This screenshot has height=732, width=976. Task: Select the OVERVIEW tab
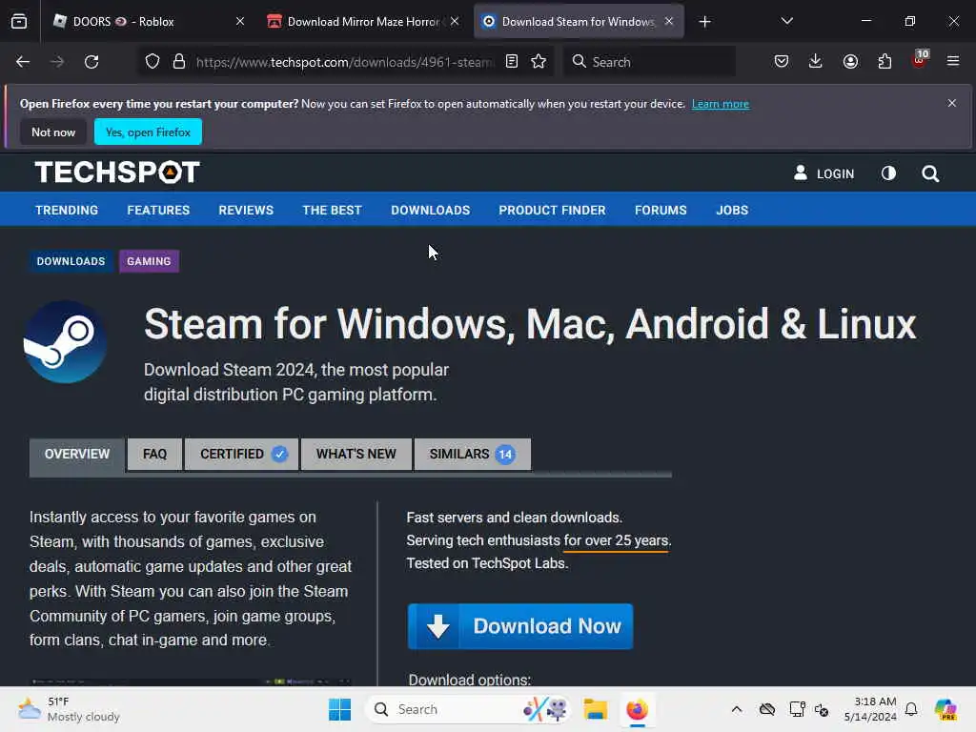coord(77,455)
